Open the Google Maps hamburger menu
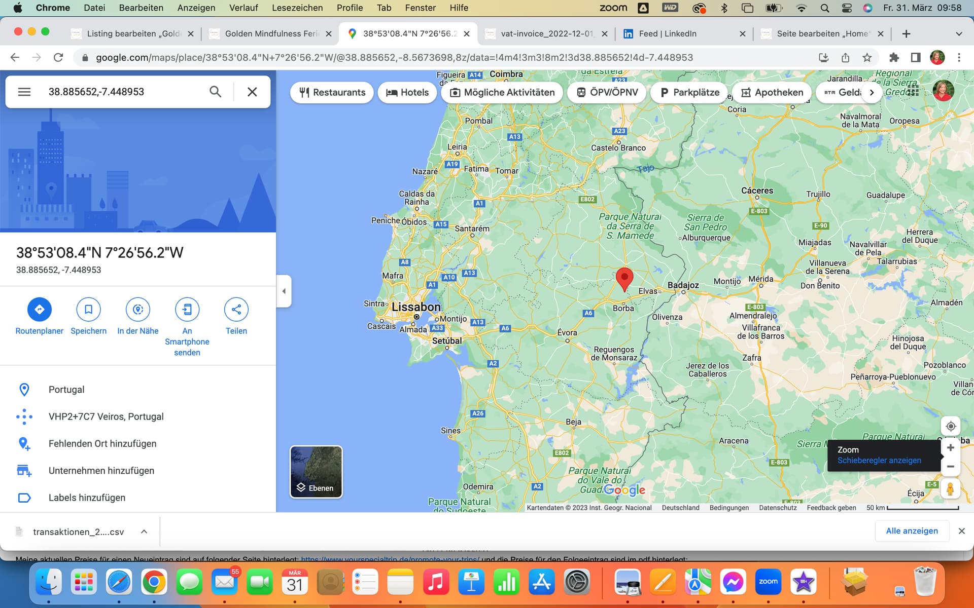Image resolution: width=974 pixels, height=608 pixels. [24, 92]
